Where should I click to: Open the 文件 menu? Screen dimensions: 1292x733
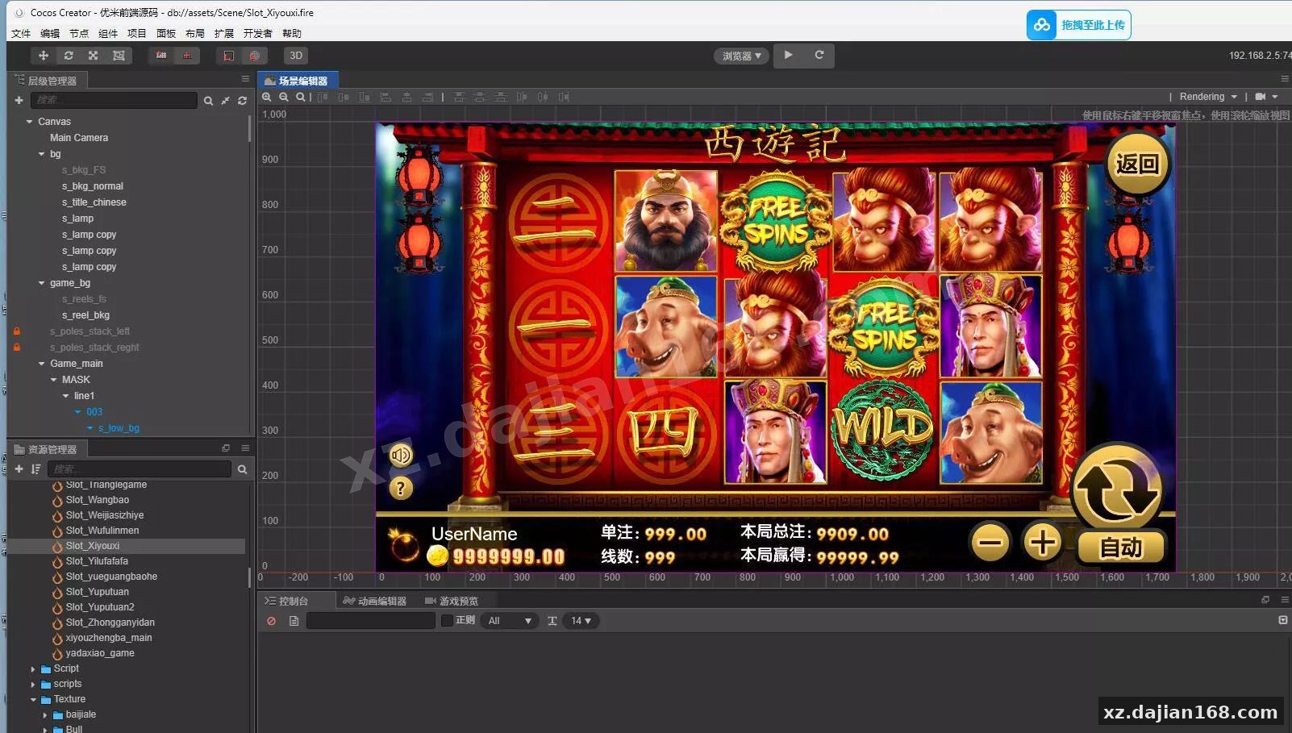(21, 34)
